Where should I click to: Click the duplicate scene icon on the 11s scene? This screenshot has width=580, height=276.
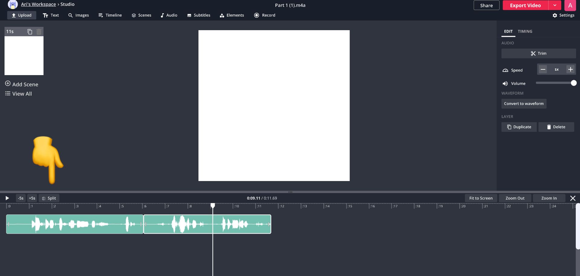[x=30, y=32]
